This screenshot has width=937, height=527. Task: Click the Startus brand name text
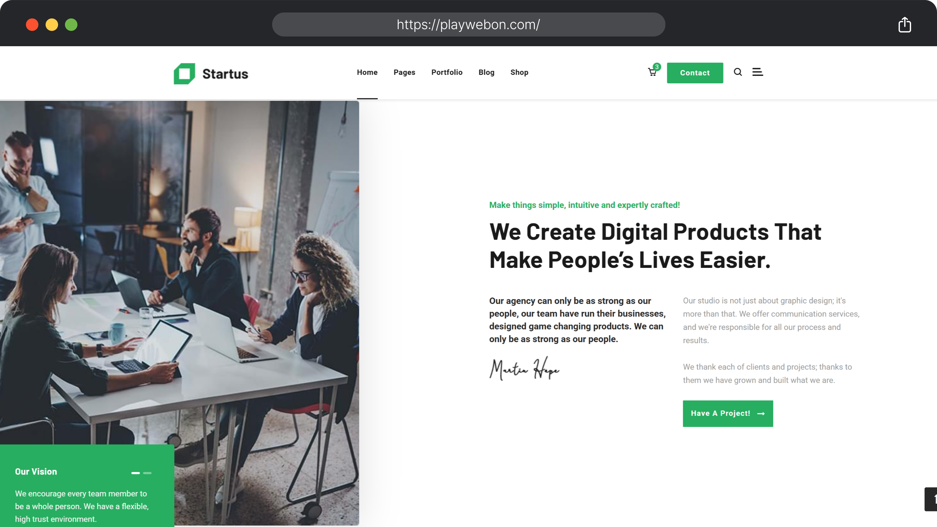click(225, 74)
